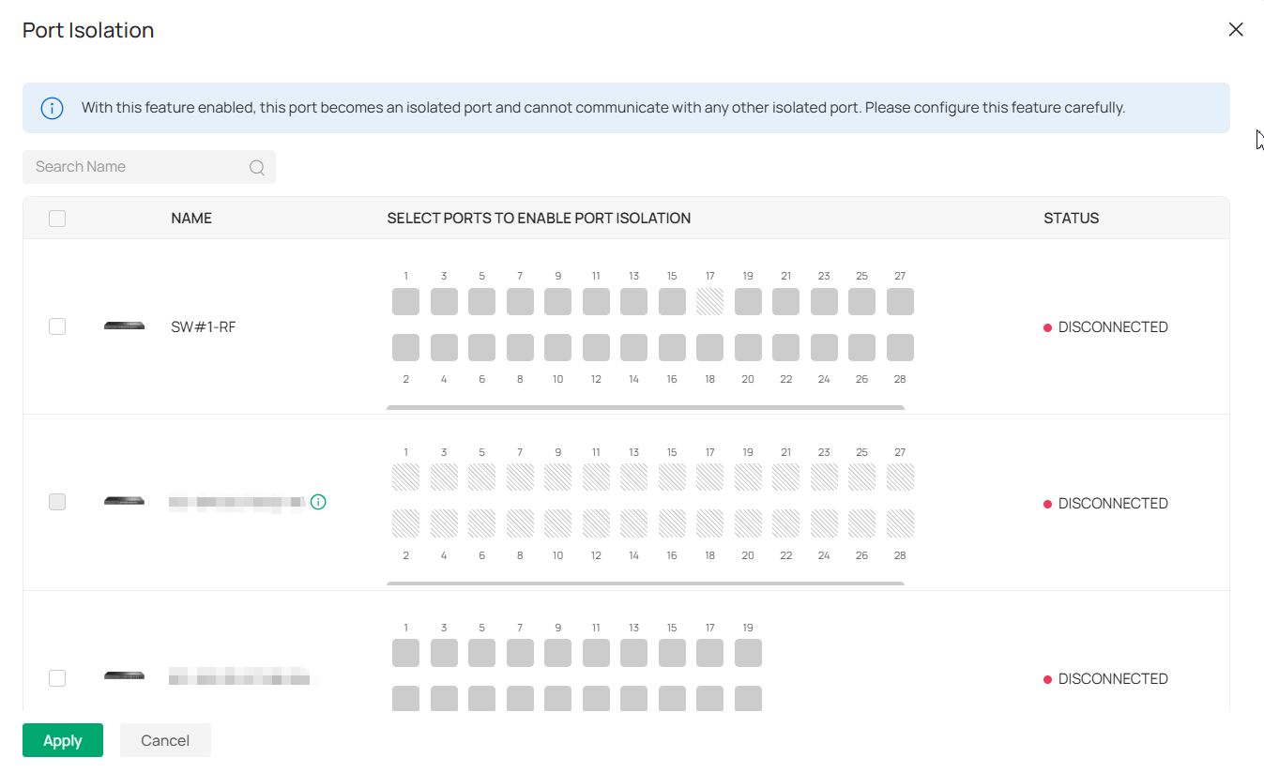
Task: Check the SW#1-RF row checkbox
Action: (x=57, y=326)
